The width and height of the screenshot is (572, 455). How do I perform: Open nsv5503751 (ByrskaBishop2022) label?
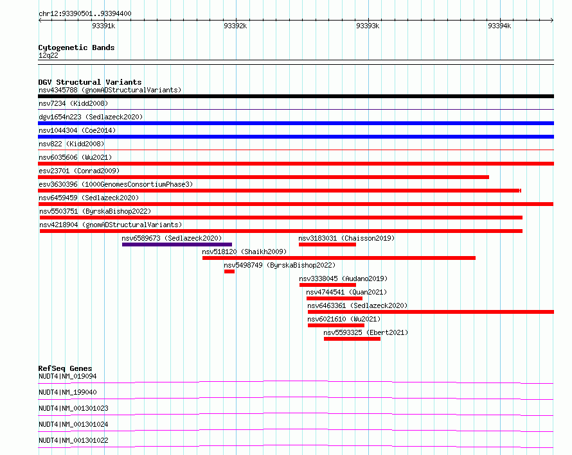(95, 211)
